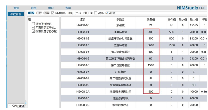Screen dimensions: 208x110
Task: Open the 语言 menu
Action: tap(33, 8)
